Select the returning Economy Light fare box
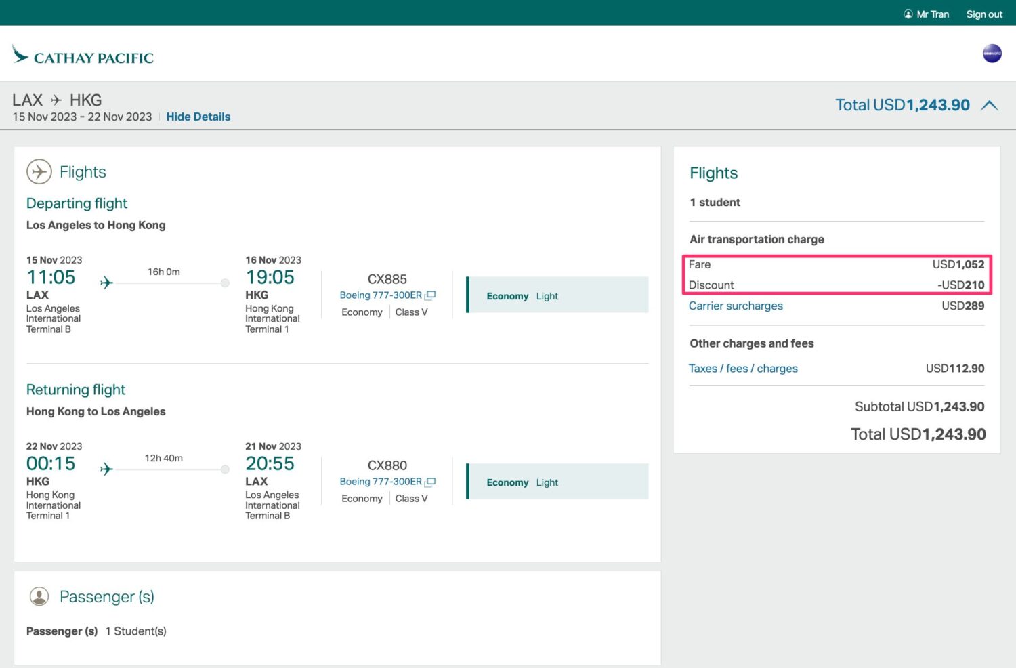 click(x=557, y=482)
